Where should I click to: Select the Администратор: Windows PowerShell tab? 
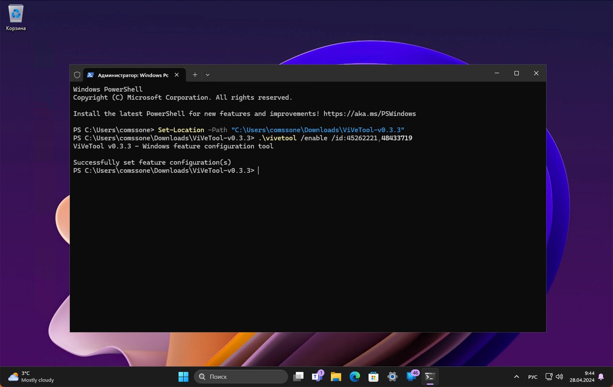[133, 75]
